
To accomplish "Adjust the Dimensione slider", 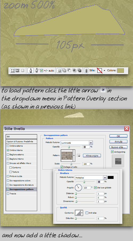I will [77, 201].
